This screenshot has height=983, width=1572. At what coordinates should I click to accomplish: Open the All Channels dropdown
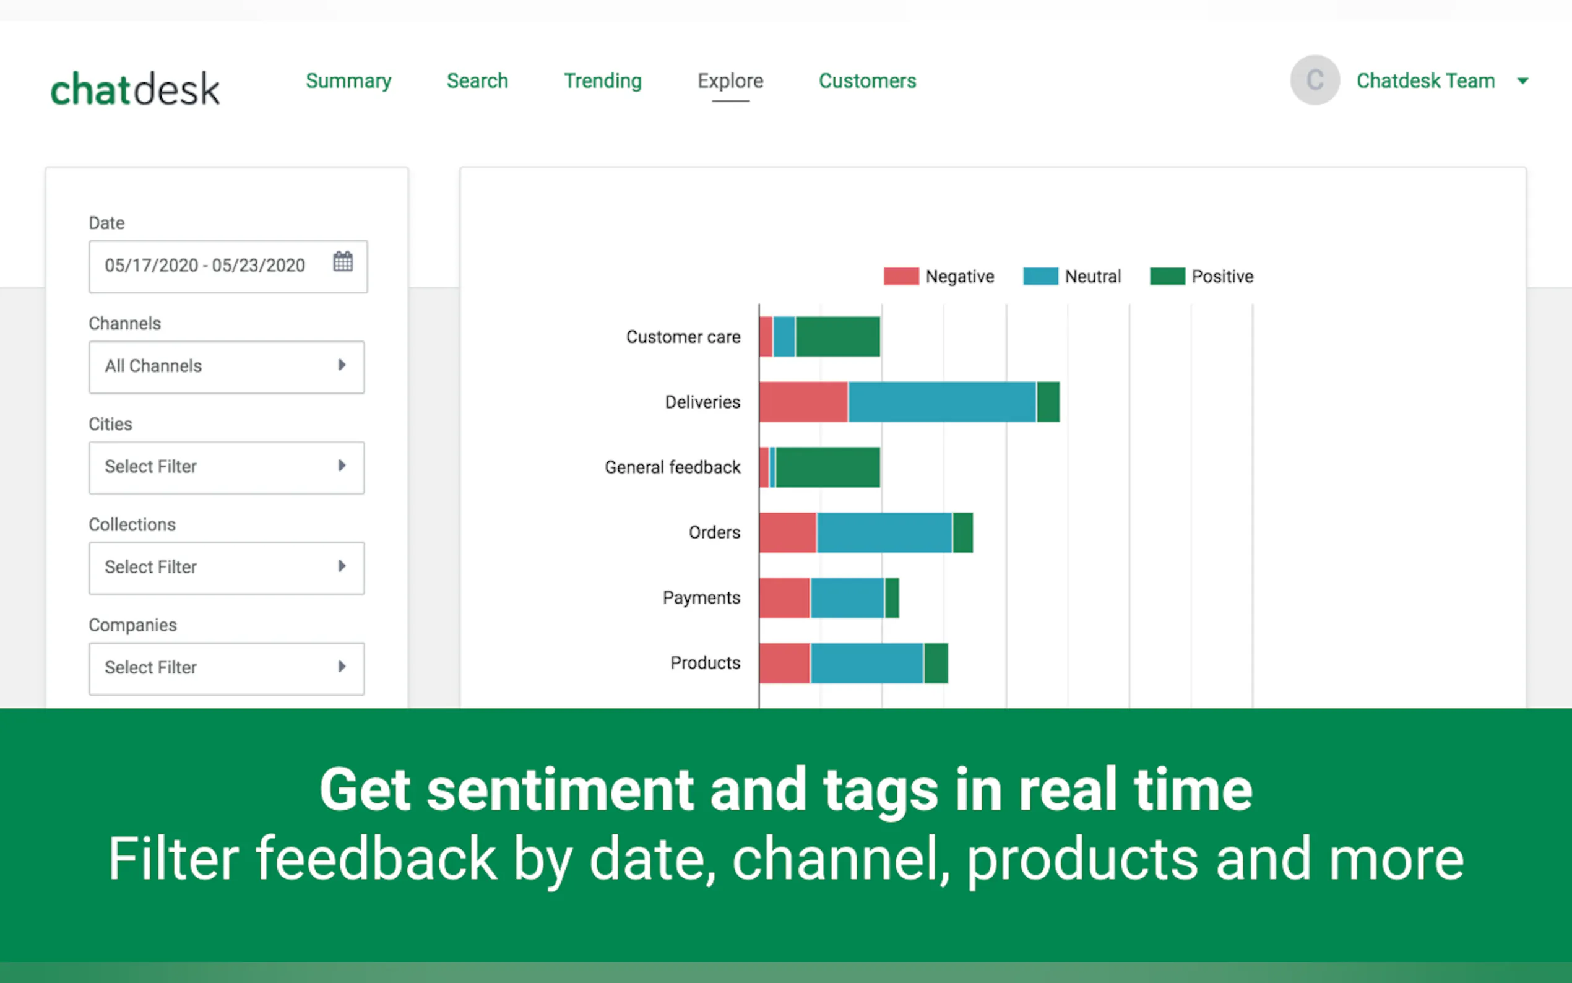click(x=227, y=367)
